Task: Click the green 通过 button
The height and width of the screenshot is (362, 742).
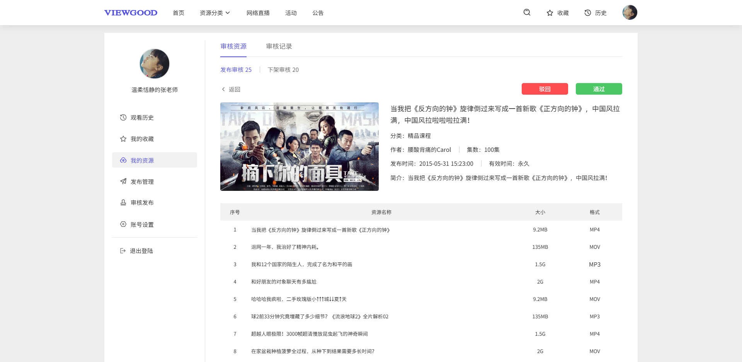Action: 599,89
